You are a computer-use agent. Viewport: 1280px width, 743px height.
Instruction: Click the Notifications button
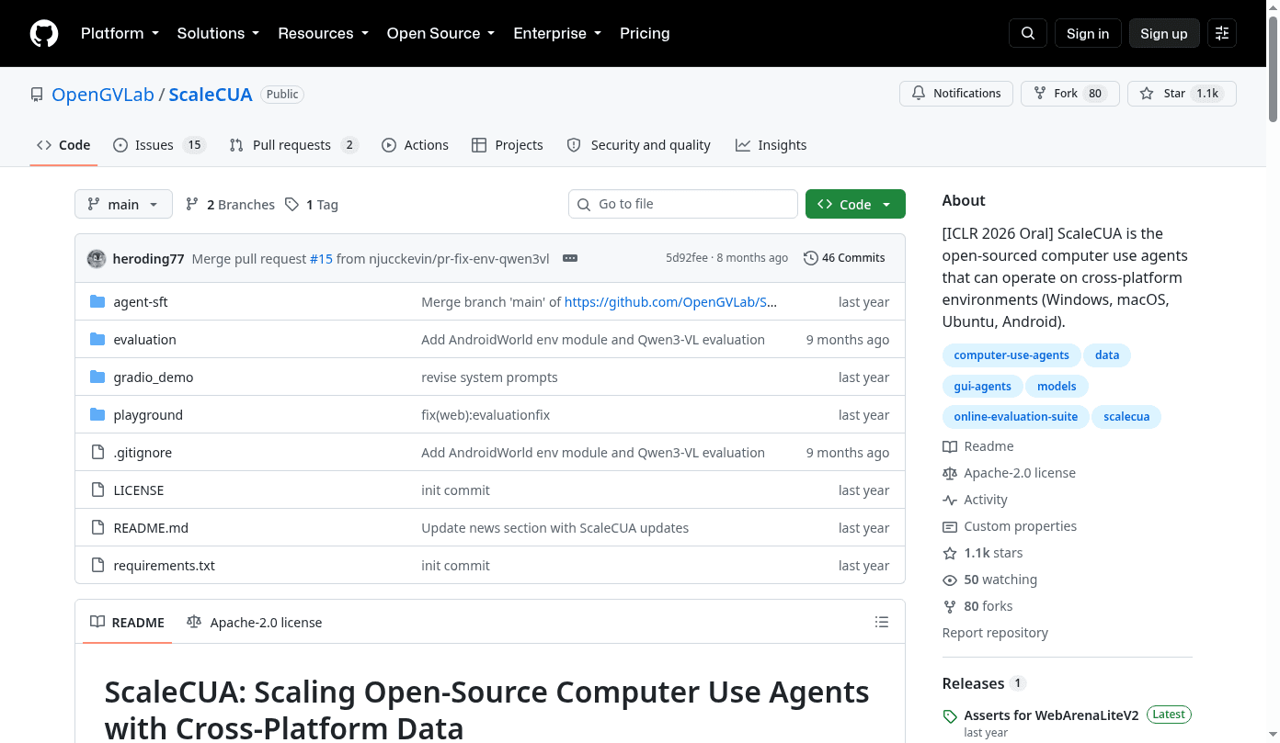(x=956, y=94)
